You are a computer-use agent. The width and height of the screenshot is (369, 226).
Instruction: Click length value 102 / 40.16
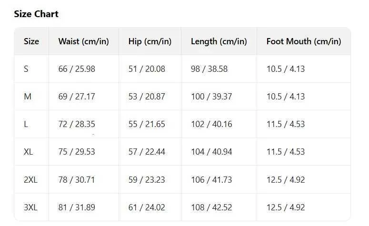211,124
